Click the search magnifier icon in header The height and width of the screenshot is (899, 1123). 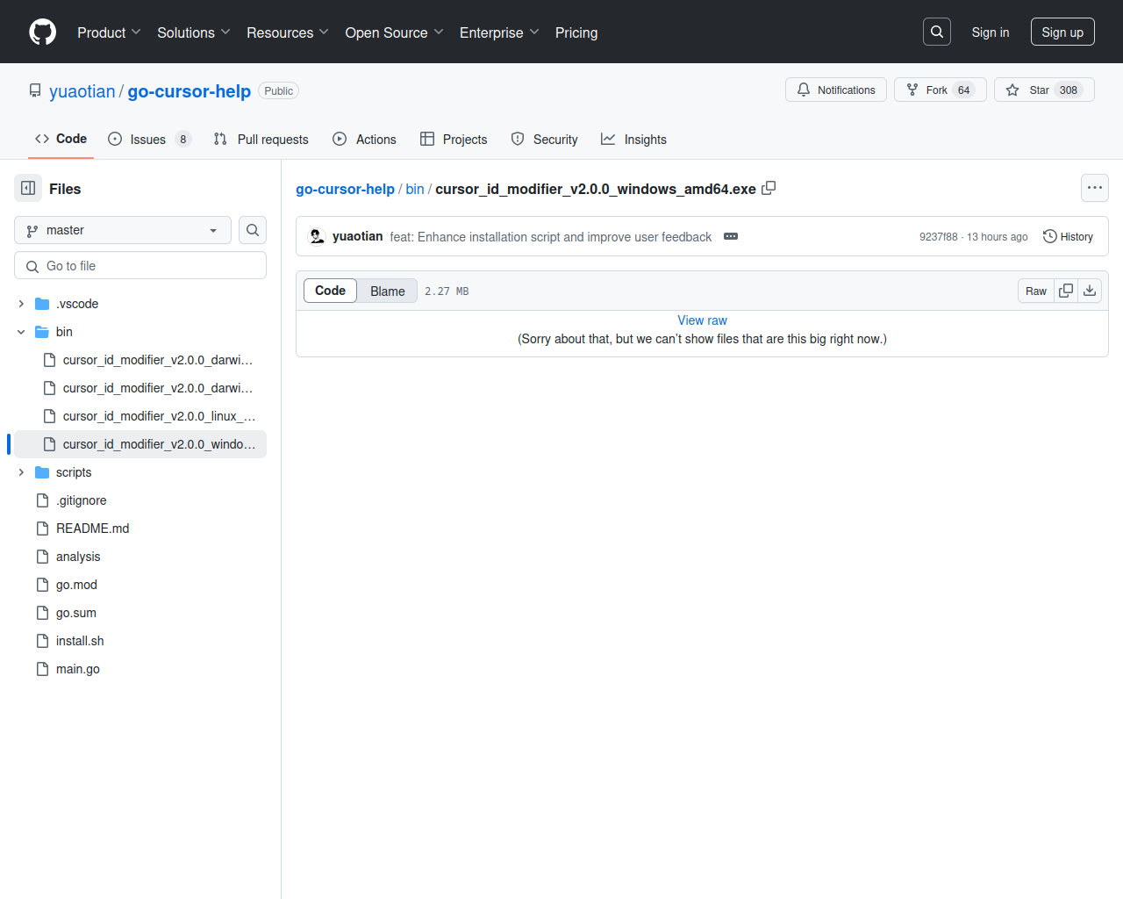point(937,32)
